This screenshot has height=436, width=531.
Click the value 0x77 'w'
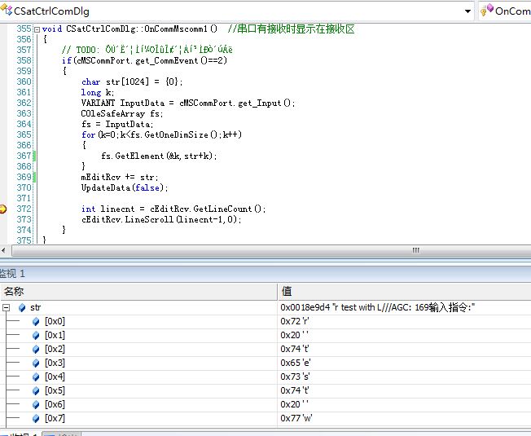[x=296, y=418]
